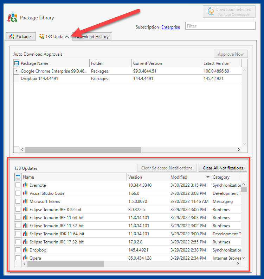Select the Dropbox 144.4.4491 approval row
Image resolution: width=264 pixels, height=279 pixels.
pyautogui.click(x=128, y=78)
